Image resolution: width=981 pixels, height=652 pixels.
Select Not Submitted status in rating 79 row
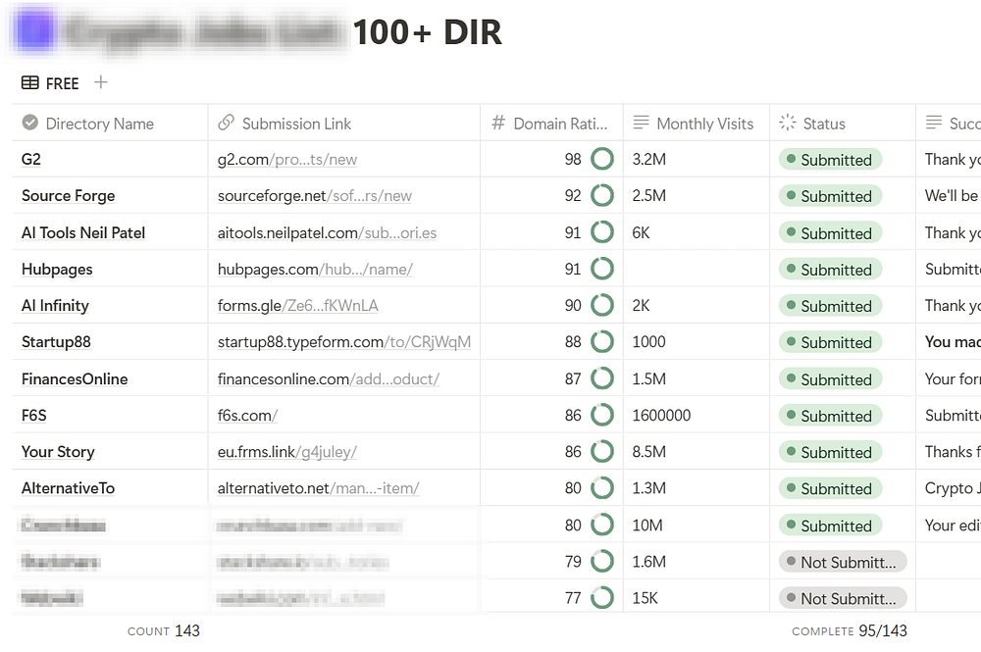click(842, 562)
